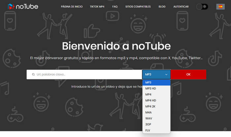Viewport: 231px width, 137px height.
Task: Select MP4 HD format option
Action: coord(156,100)
